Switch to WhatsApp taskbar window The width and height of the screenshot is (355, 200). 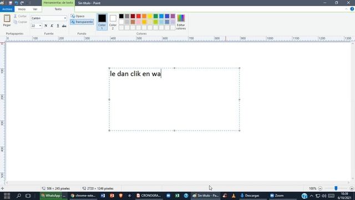coord(53,196)
